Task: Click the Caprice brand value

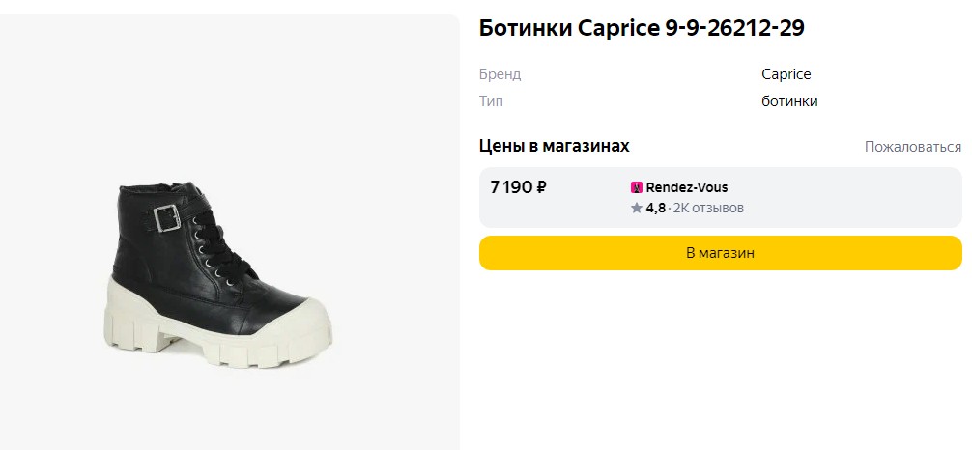Action: coord(786,74)
